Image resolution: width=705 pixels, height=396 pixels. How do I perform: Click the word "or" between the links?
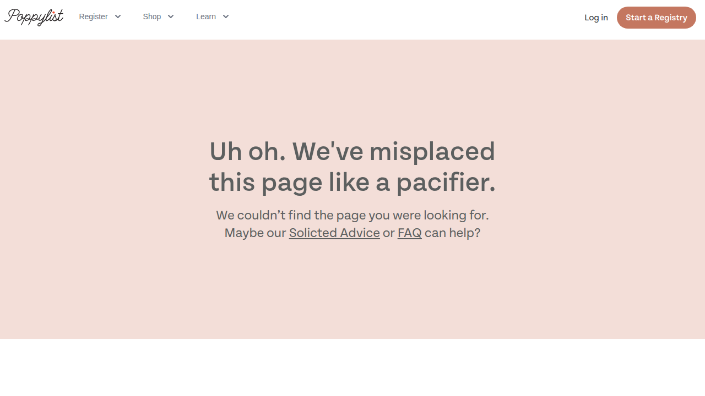[389, 233]
